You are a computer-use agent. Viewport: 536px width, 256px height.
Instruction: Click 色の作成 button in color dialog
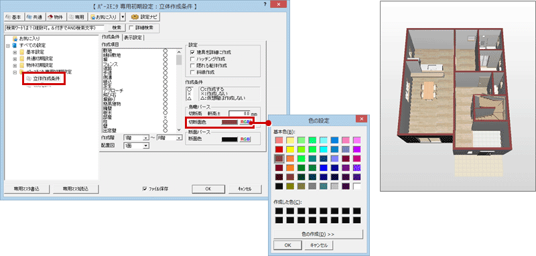[318, 235]
